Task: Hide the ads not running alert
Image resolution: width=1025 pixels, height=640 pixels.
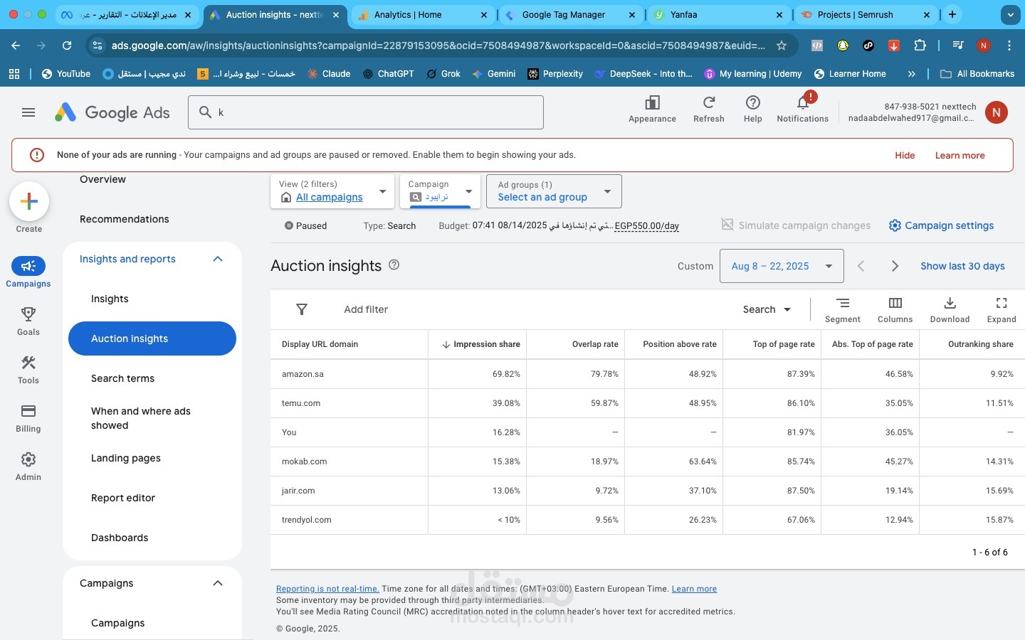Action: pyautogui.click(x=905, y=155)
